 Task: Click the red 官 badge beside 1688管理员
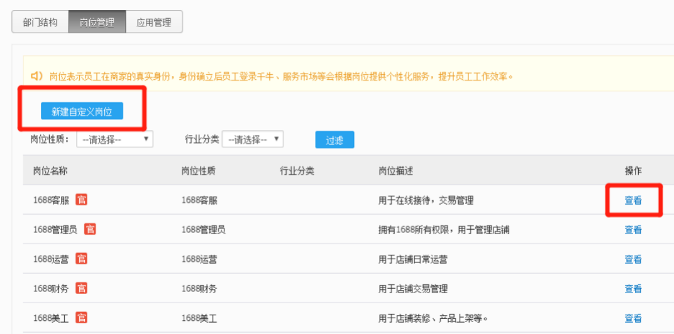90,229
